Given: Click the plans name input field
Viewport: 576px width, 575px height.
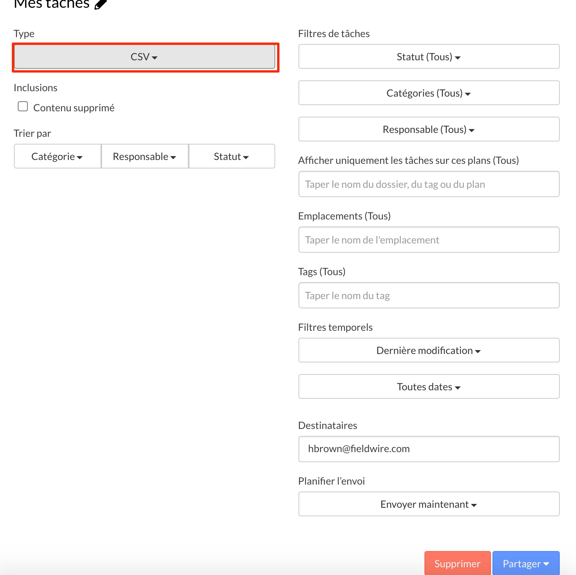Looking at the screenshot, I should point(428,184).
